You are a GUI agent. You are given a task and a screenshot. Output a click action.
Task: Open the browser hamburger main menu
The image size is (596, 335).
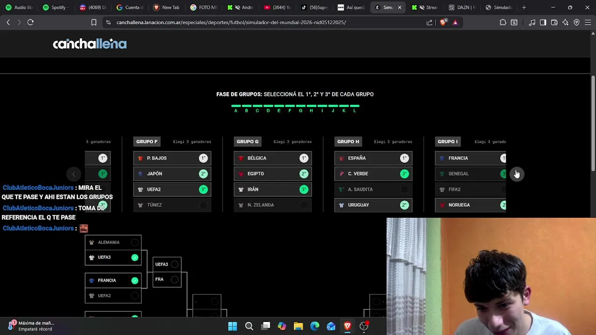tap(588, 22)
